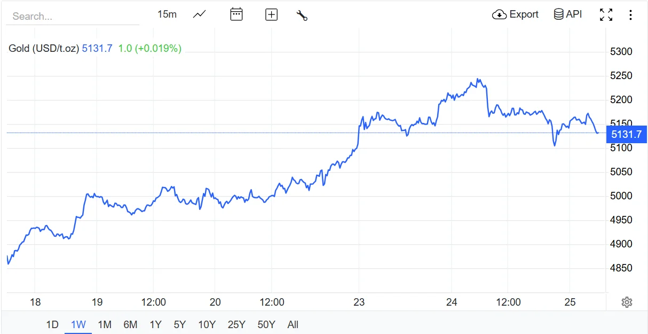The height and width of the screenshot is (334, 648).
Task: Open chart settings gear icon
Action: click(x=627, y=302)
